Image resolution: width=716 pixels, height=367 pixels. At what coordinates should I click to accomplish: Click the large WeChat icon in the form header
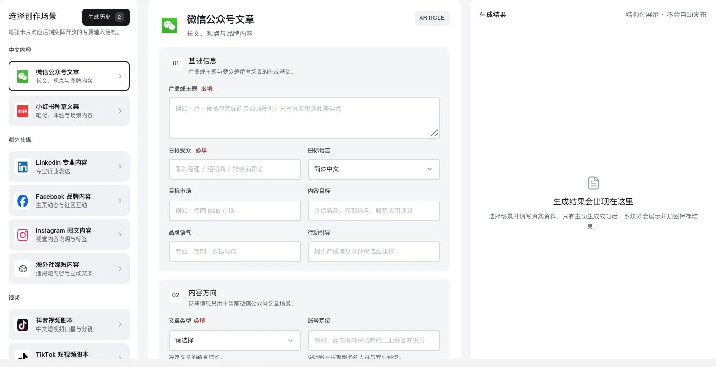click(170, 26)
